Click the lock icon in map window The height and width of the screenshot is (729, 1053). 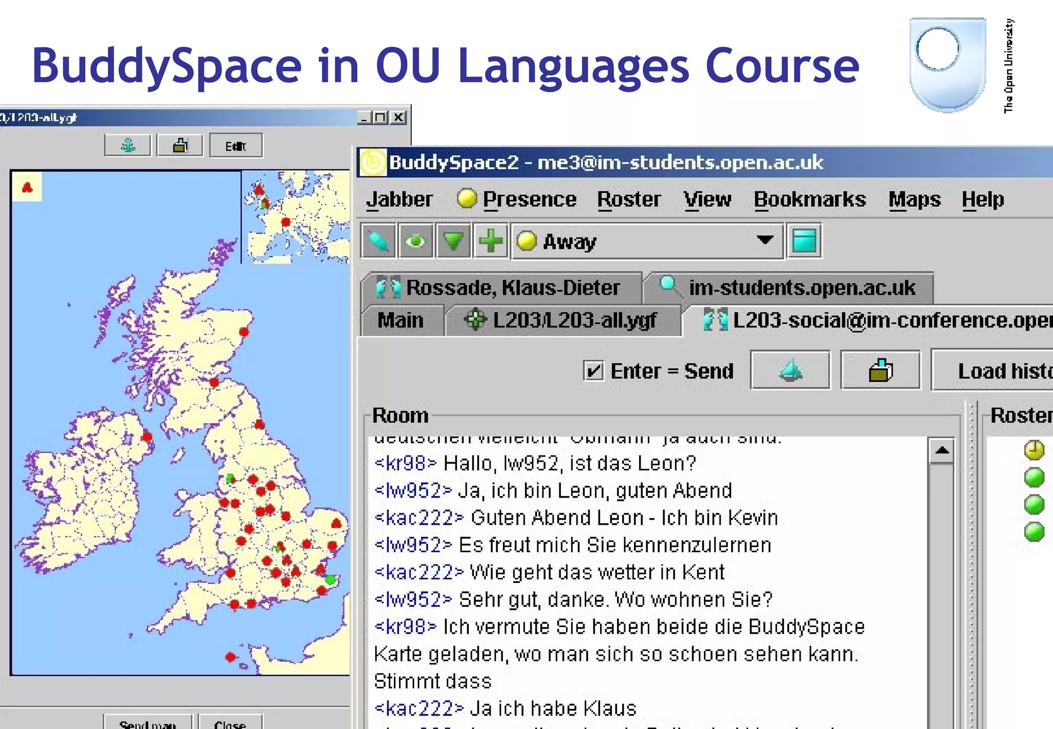[180, 145]
